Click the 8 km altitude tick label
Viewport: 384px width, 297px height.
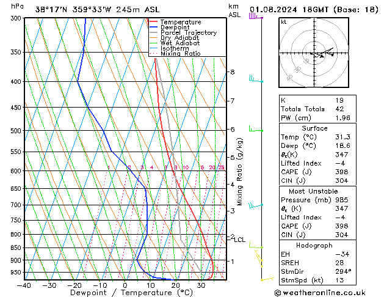(233, 72)
